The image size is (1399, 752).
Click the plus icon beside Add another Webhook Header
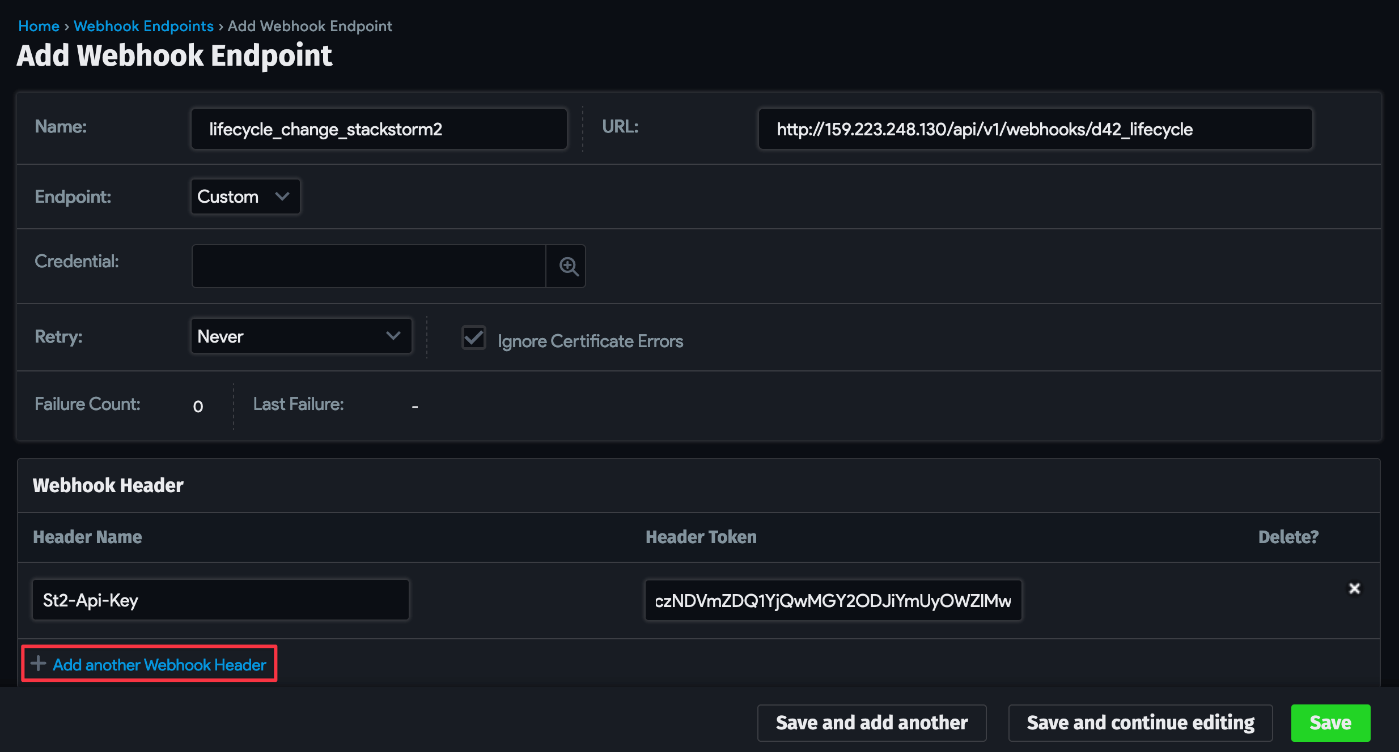point(37,663)
